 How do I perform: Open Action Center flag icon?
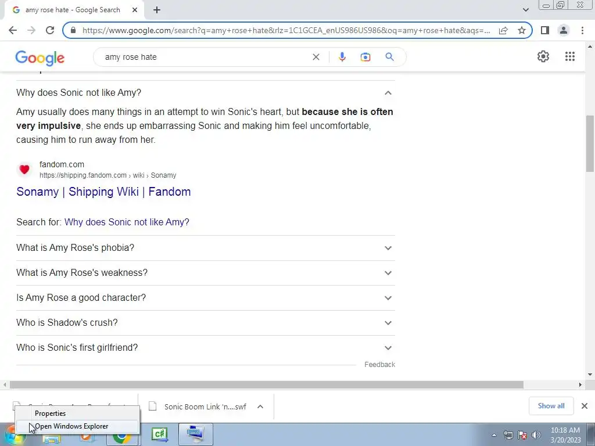click(522, 435)
